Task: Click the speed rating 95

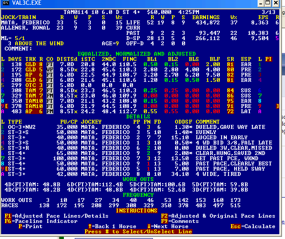Action: [x=230, y=101]
